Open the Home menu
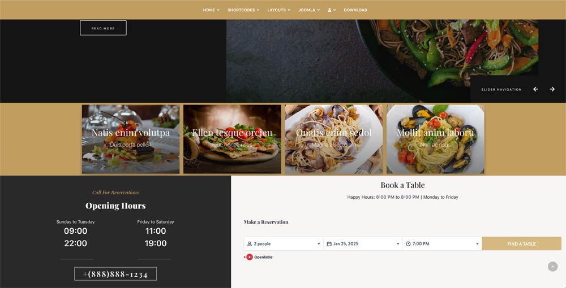This screenshot has width=566, height=288. (211, 10)
